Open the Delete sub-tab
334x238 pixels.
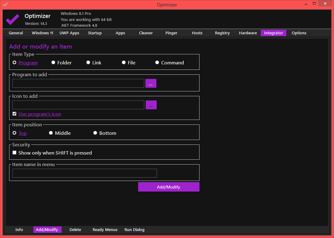(x=75, y=229)
